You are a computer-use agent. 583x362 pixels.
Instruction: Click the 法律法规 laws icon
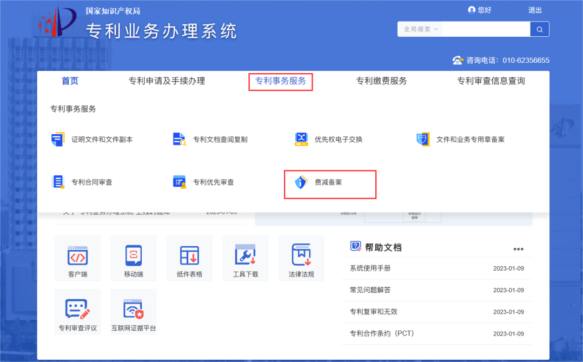click(301, 256)
